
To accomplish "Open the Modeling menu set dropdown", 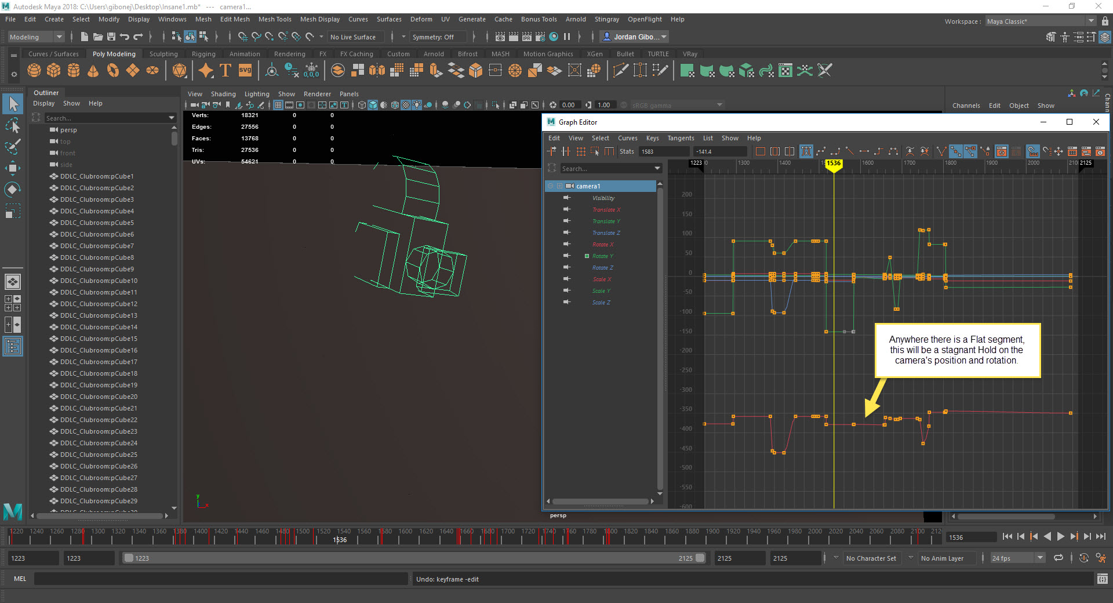I will [x=36, y=37].
